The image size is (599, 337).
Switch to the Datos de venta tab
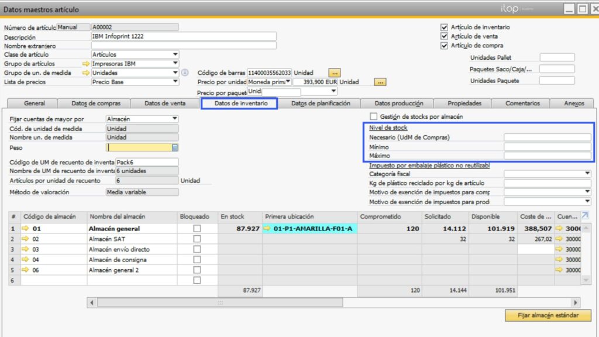(x=165, y=103)
